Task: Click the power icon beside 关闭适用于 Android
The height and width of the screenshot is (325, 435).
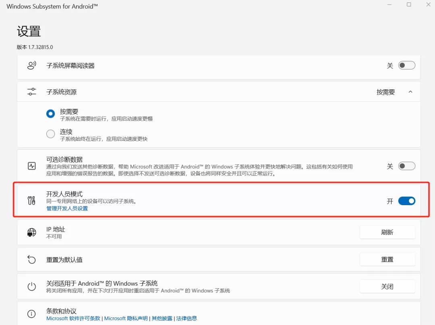Action: click(x=32, y=286)
